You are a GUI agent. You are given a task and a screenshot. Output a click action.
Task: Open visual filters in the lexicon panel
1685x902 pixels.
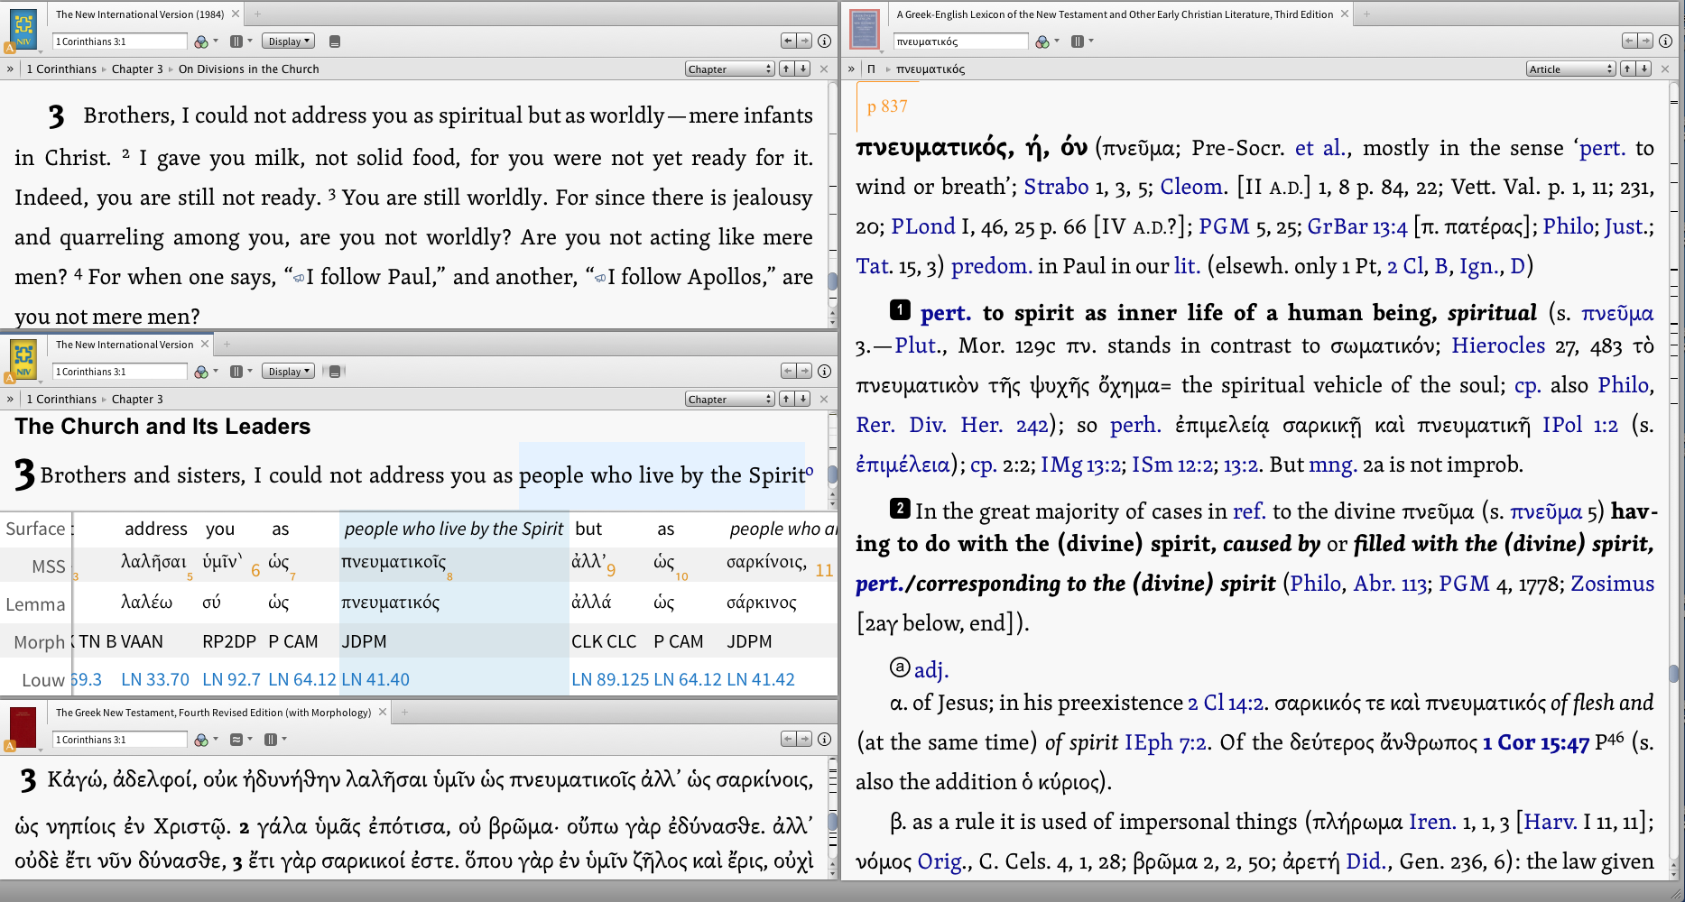[1043, 41]
